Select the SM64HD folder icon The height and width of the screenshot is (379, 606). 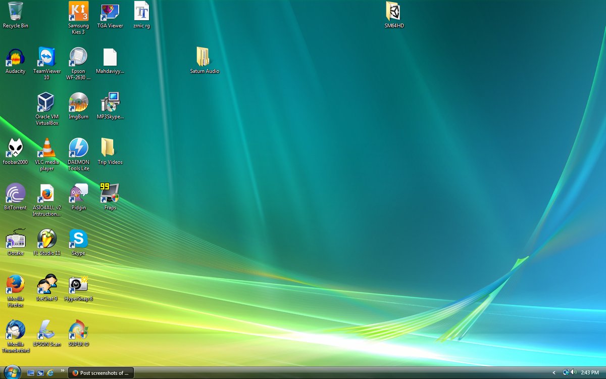tap(394, 12)
